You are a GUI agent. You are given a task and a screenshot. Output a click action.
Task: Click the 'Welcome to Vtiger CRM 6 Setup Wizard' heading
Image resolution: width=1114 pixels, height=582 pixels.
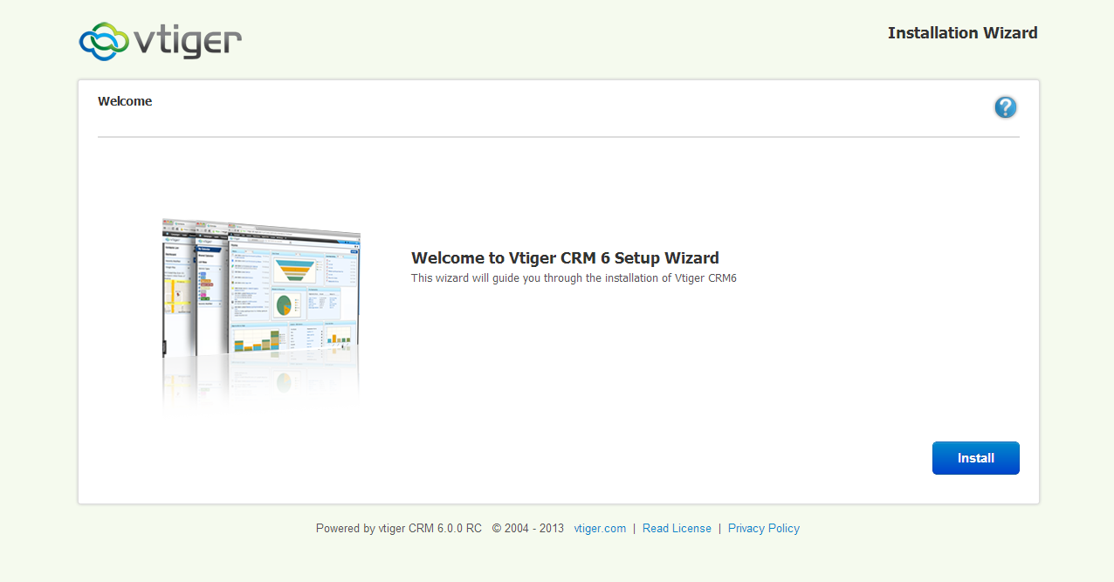click(565, 258)
